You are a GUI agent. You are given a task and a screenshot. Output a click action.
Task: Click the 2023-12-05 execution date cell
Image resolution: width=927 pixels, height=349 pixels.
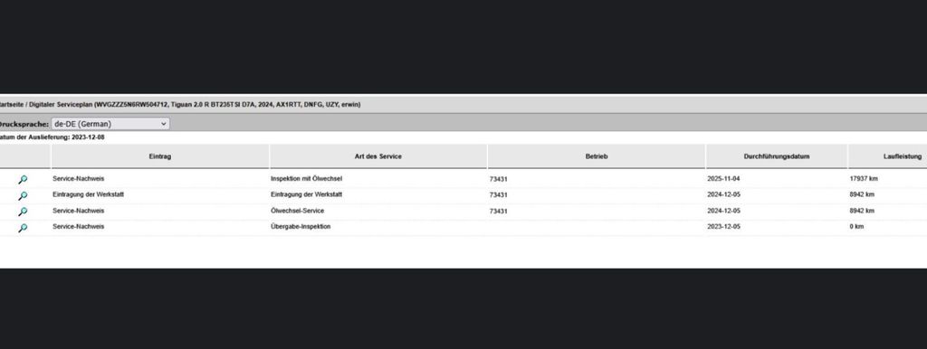(723, 227)
